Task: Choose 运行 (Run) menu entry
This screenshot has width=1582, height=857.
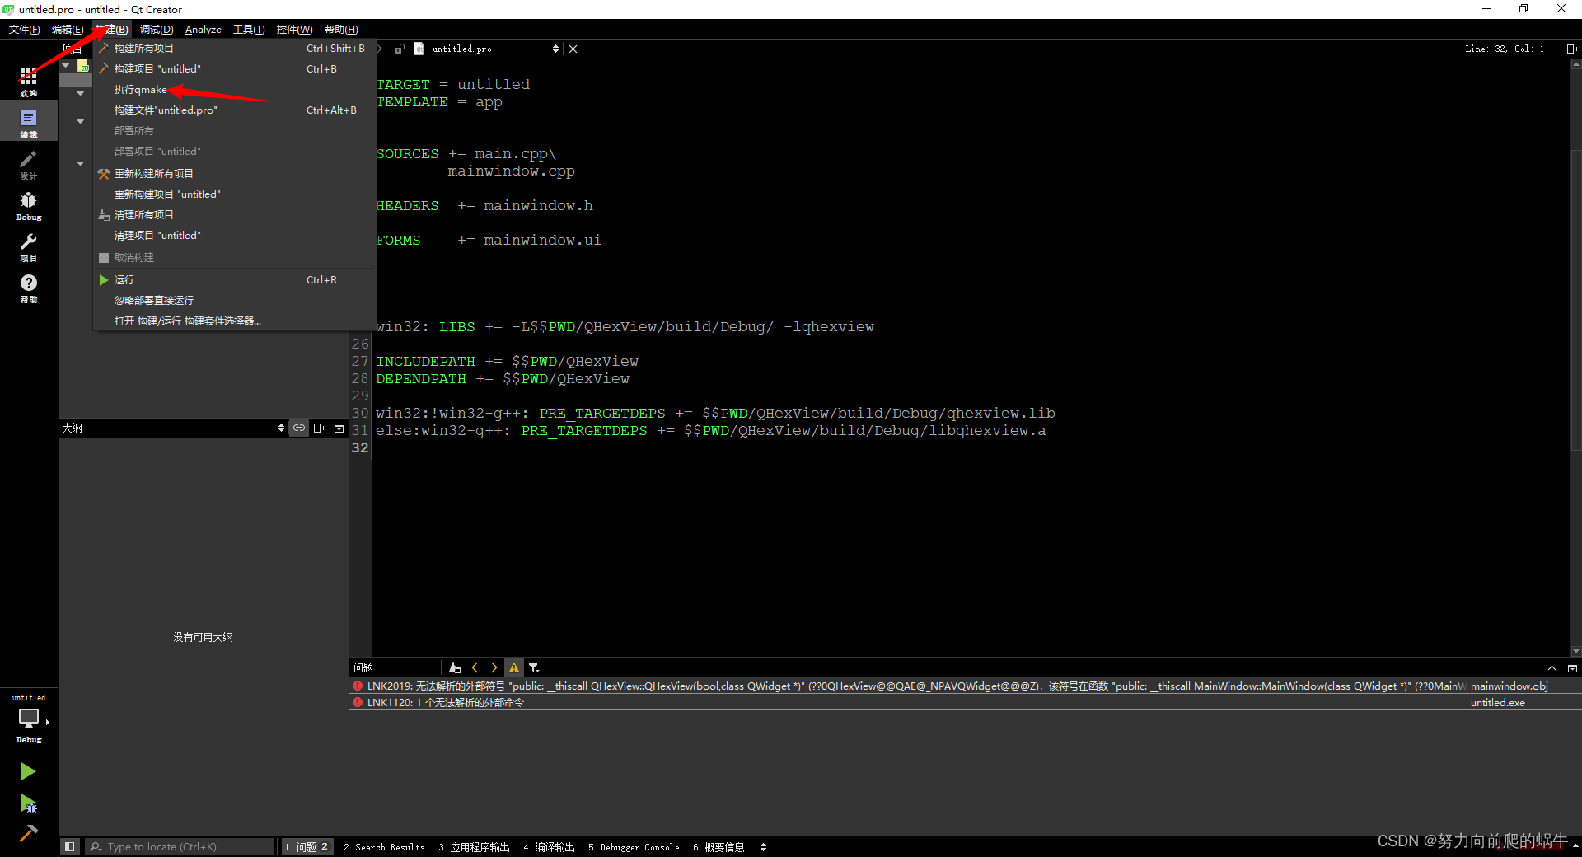Action: tap(235, 279)
